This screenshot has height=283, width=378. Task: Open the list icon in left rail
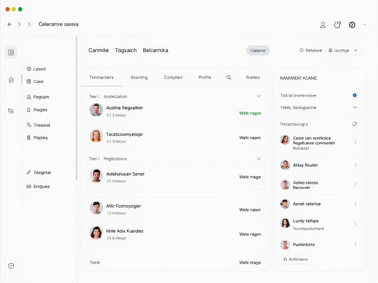pyautogui.click(x=11, y=111)
